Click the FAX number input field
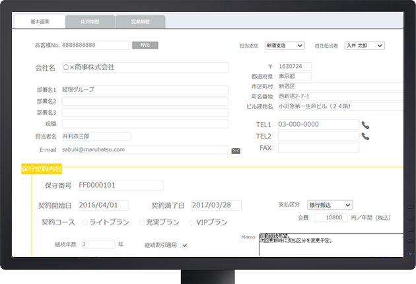Screen dimensions: 416x284 (x=318, y=148)
